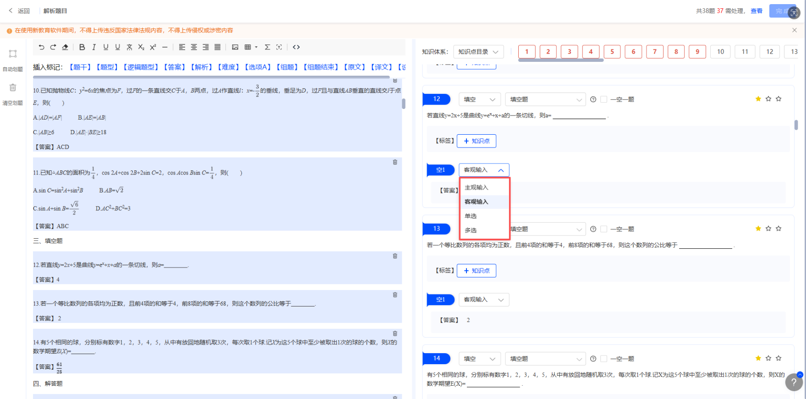This screenshot has height=399, width=806.
Task: Add 知识点 tag to question 12
Action: point(477,141)
